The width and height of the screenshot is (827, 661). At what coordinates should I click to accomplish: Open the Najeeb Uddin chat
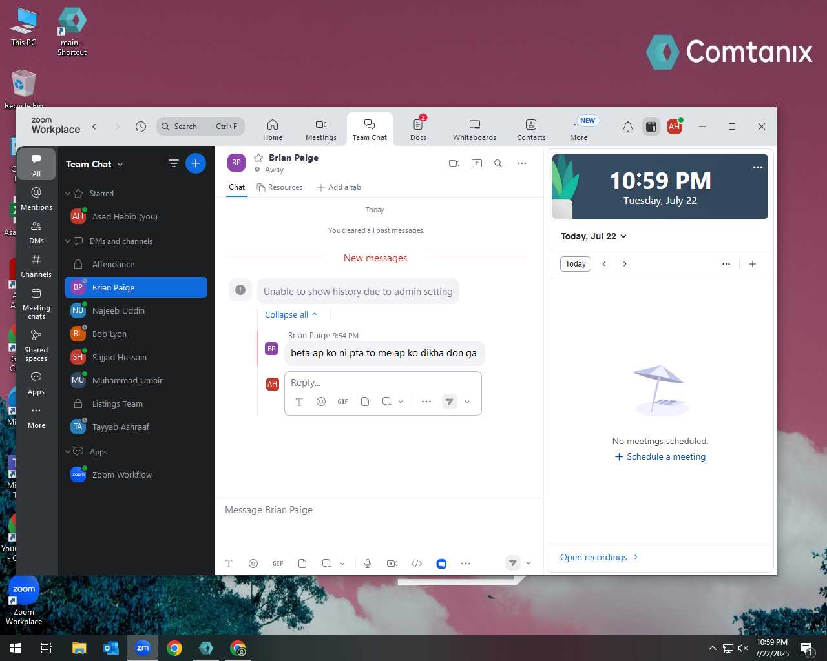[x=136, y=310]
